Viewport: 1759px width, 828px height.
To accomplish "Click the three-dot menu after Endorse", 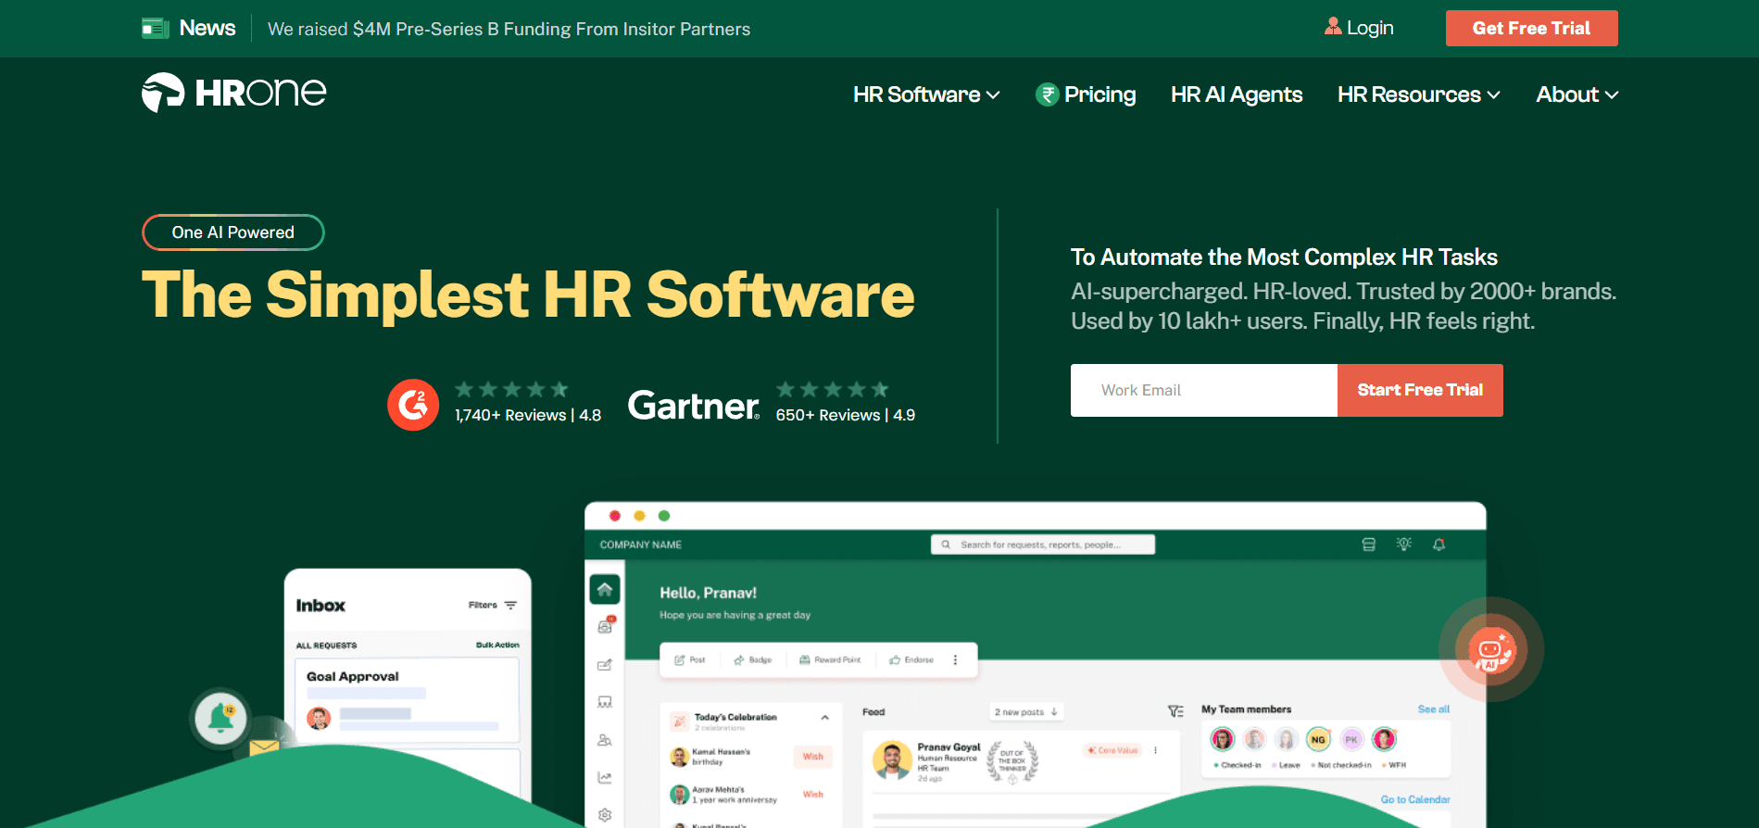I will coord(955,660).
